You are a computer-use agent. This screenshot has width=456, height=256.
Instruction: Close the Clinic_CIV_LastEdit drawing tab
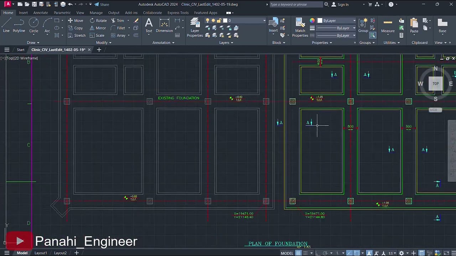click(x=89, y=50)
